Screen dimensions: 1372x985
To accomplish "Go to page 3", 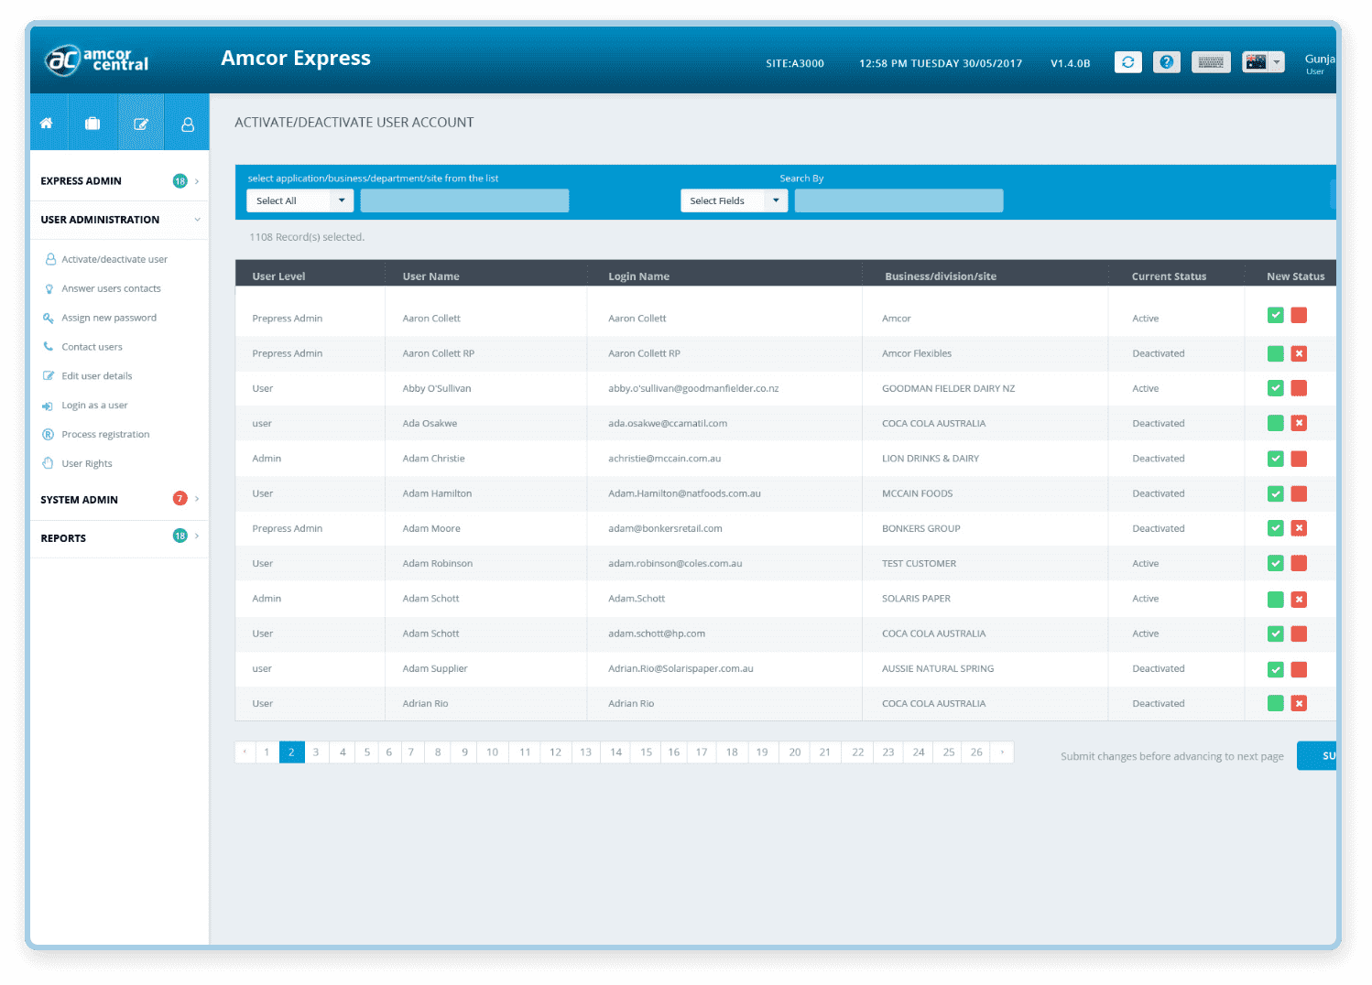I will [316, 752].
